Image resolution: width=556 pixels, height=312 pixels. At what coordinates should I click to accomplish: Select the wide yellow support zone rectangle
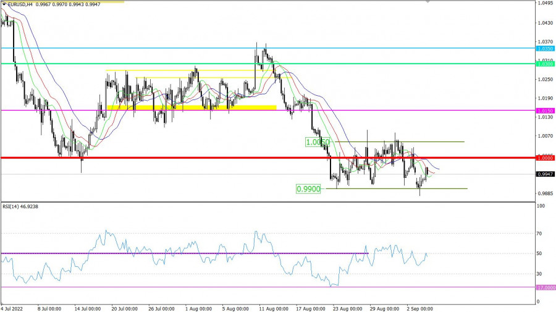[192, 108]
